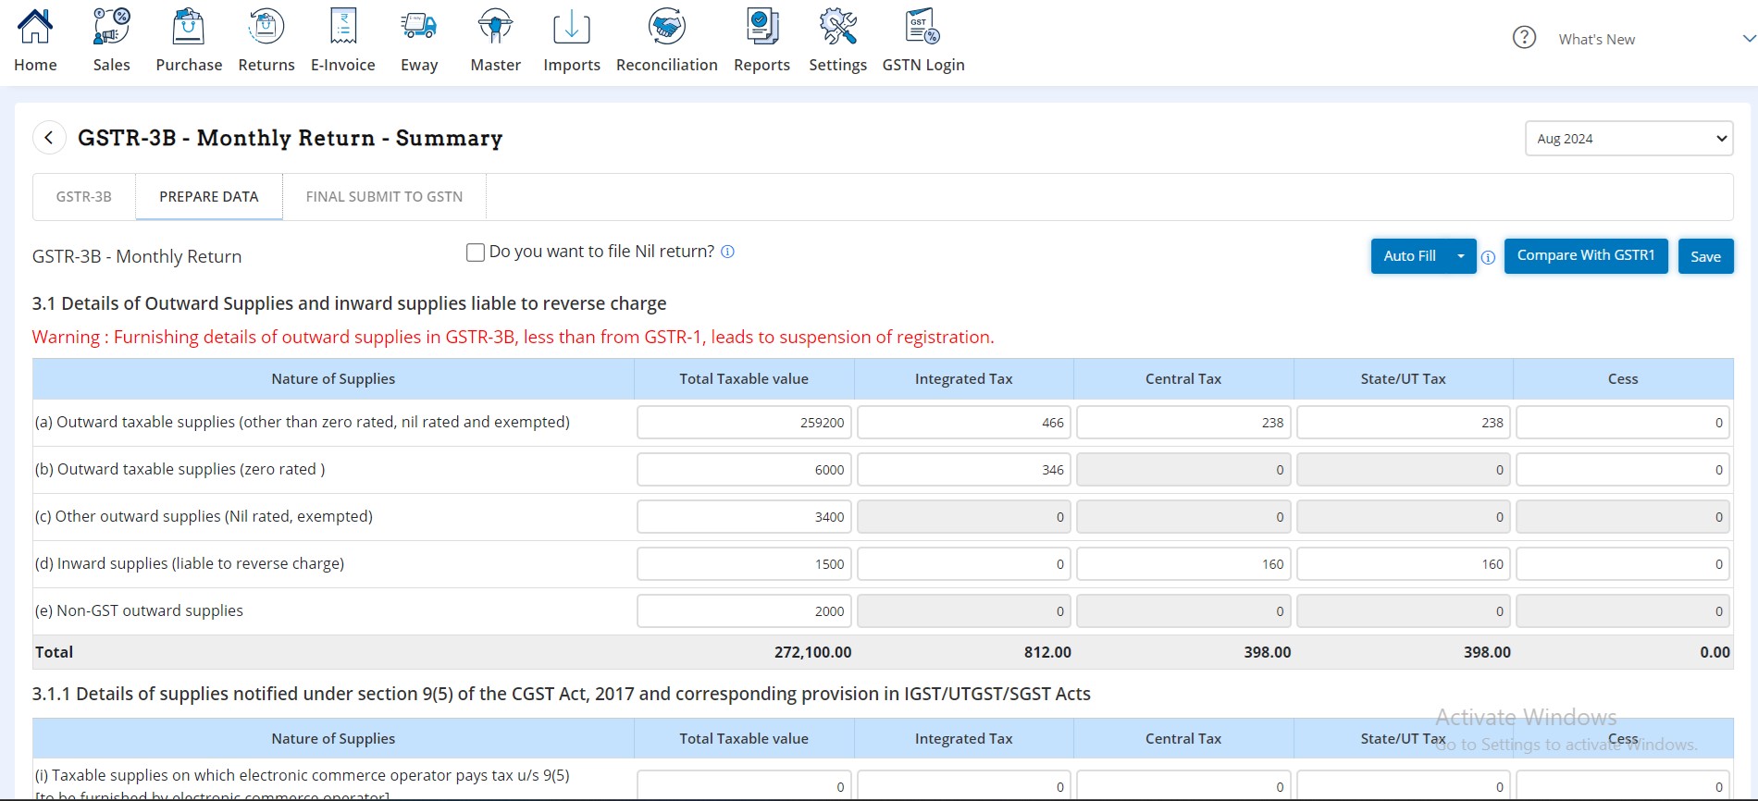Click the Save button
This screenshot has height=801, width=1758.
pos(1705,256)
